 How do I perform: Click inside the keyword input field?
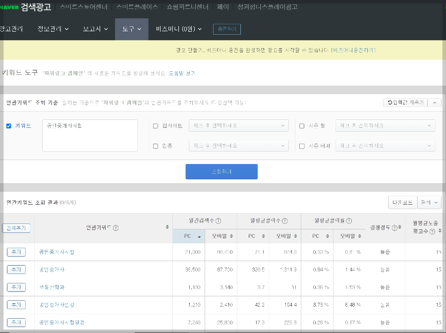(x=89, y=135)
